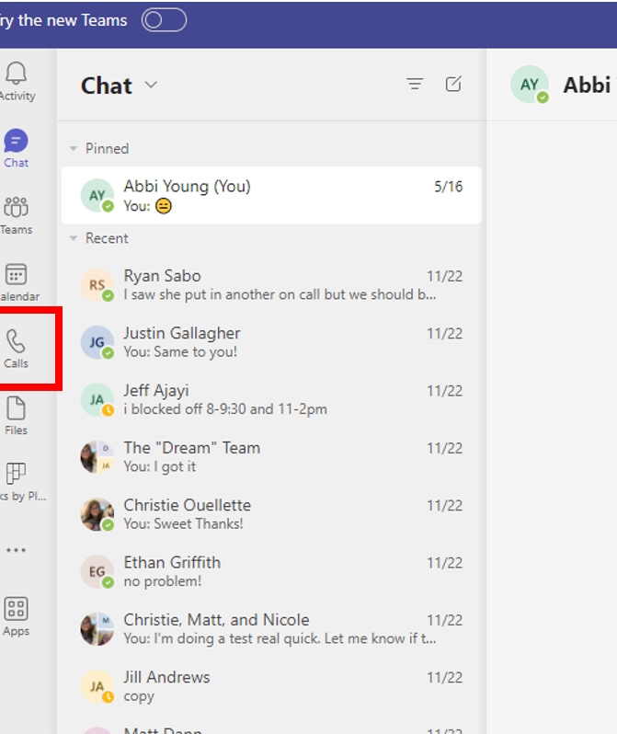Image resolution: width=617 pixels, height=734 pixels.
Task: Click Abbi Young's AY avatar in chat list
Action: (97, 195)
